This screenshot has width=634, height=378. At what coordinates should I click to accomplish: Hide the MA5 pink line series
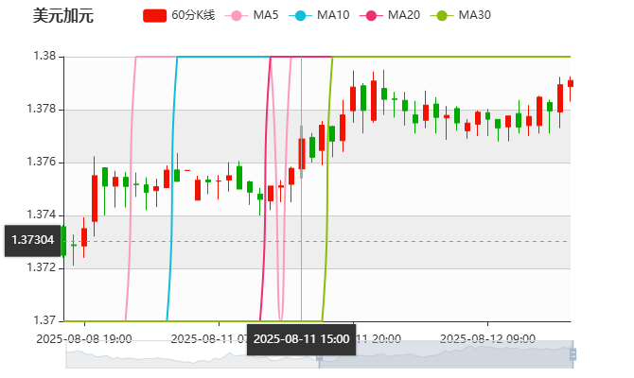(x=238, y=16)
